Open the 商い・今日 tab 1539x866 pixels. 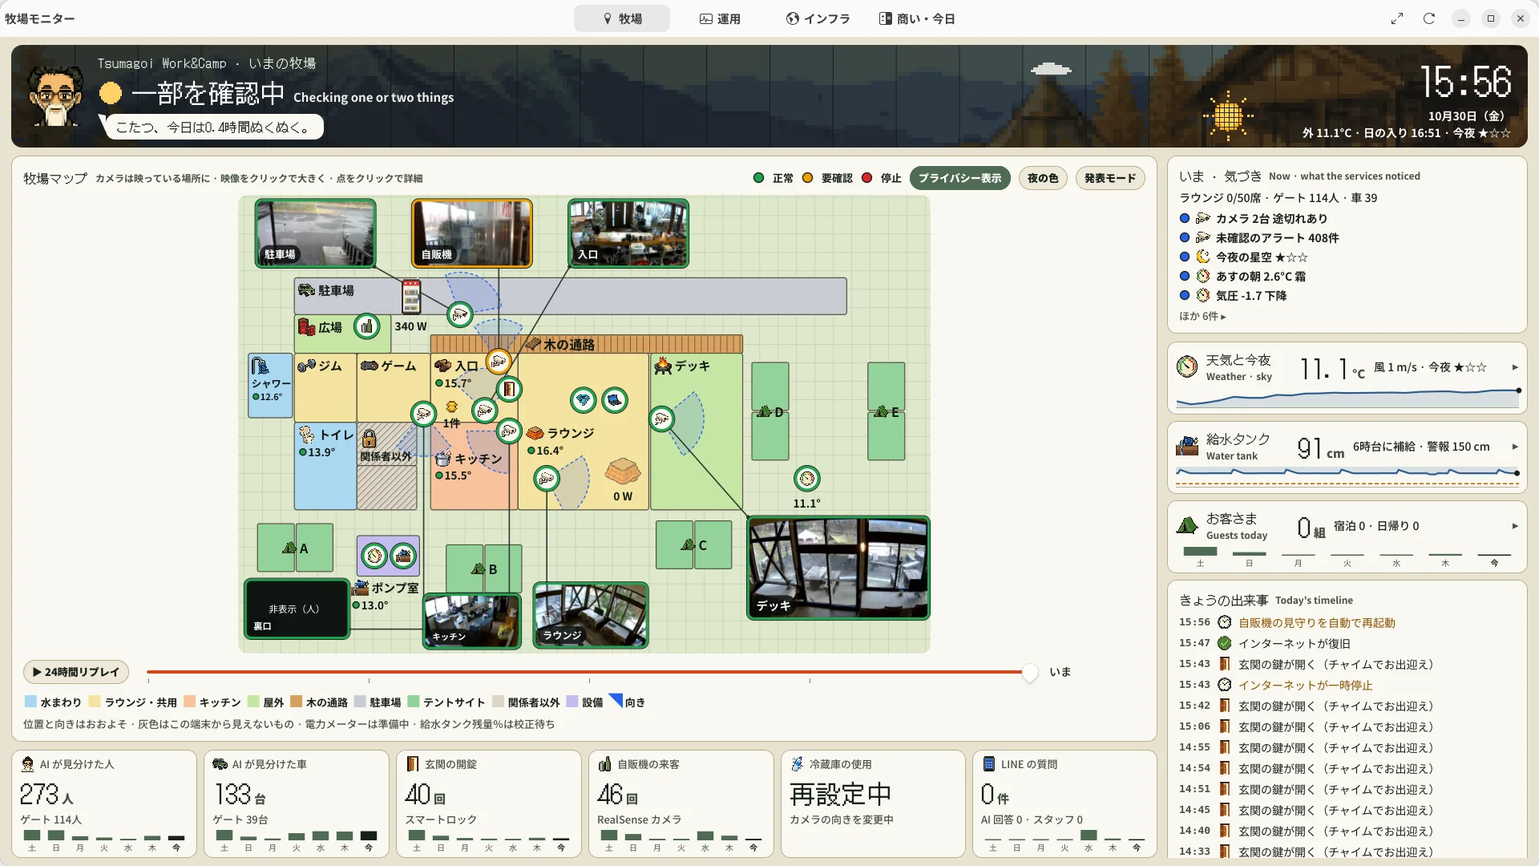pyautogui.click(x=917, y=18)
